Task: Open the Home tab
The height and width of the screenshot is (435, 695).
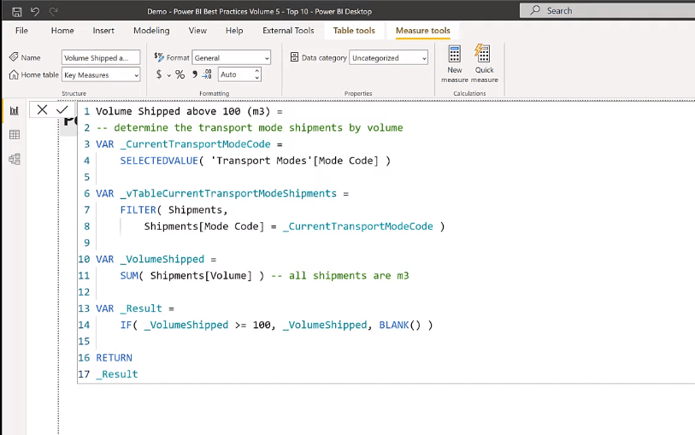Action: (x=62, y=31)
